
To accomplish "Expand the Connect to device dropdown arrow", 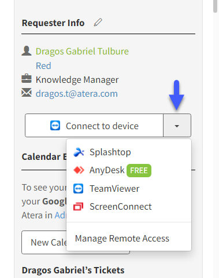I will tap(177, 126).
